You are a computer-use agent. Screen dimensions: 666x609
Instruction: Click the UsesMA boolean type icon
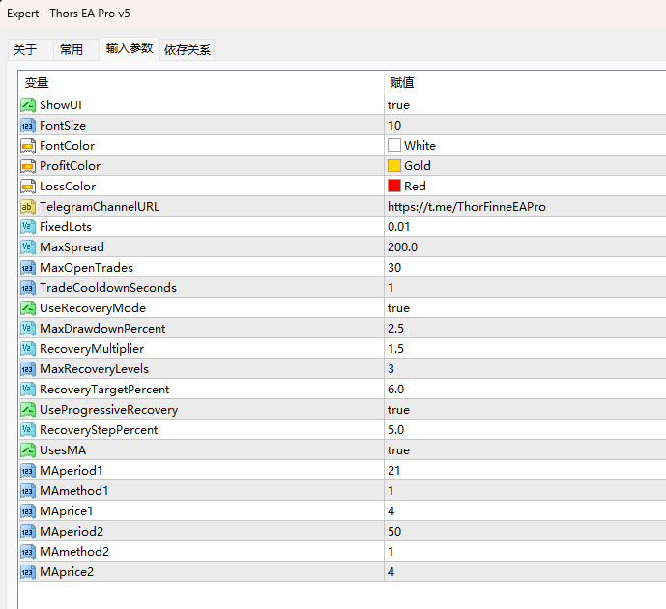28,450
